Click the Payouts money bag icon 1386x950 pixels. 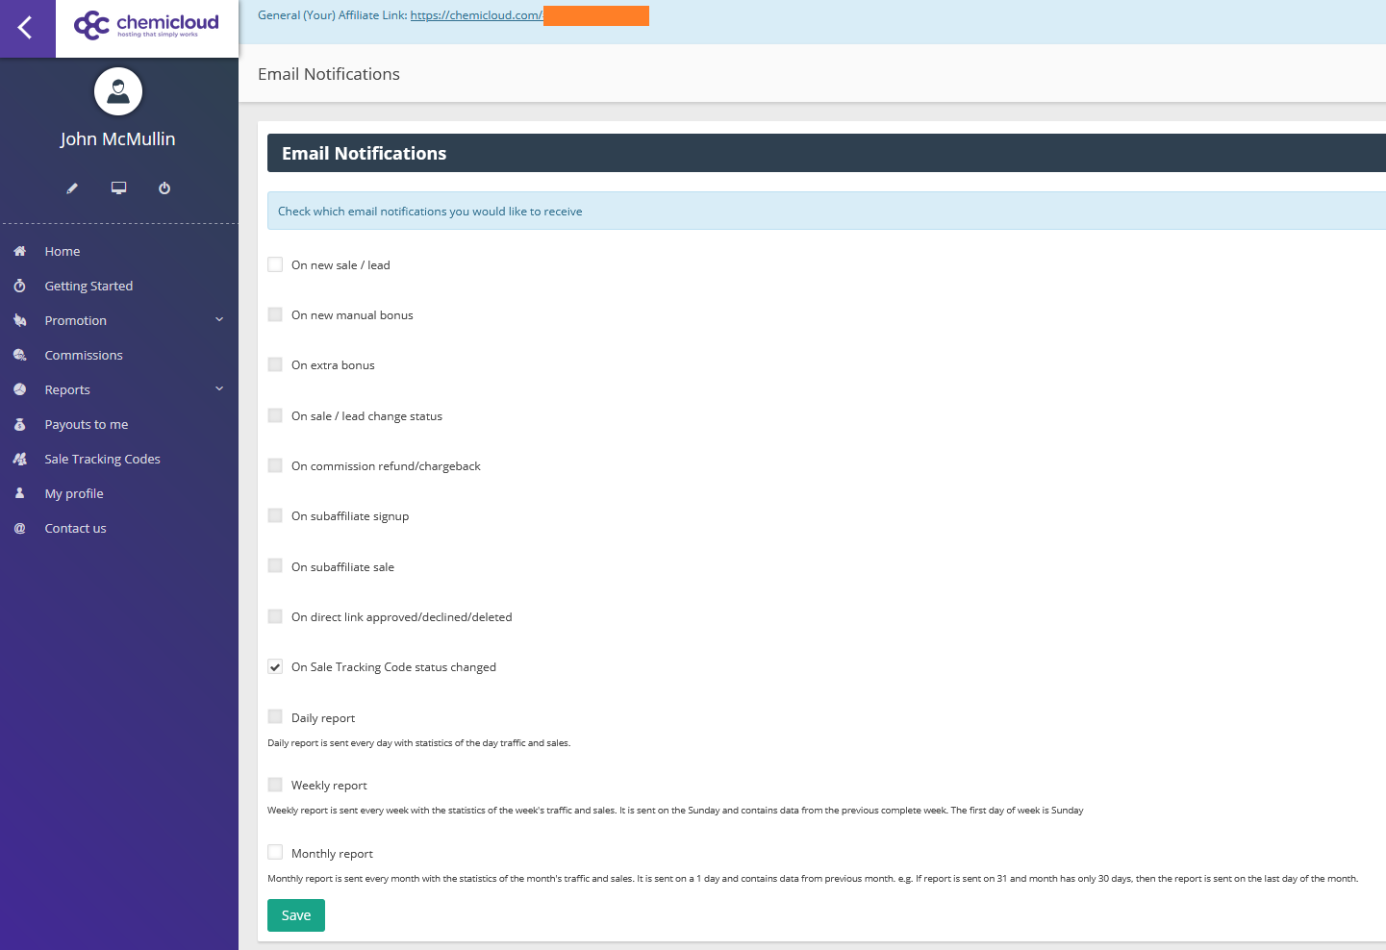(x=19, y=424)
